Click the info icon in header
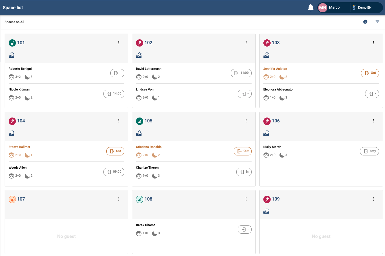Image resolution: width=385 pixels, height=256 pixels. [365, 22]
